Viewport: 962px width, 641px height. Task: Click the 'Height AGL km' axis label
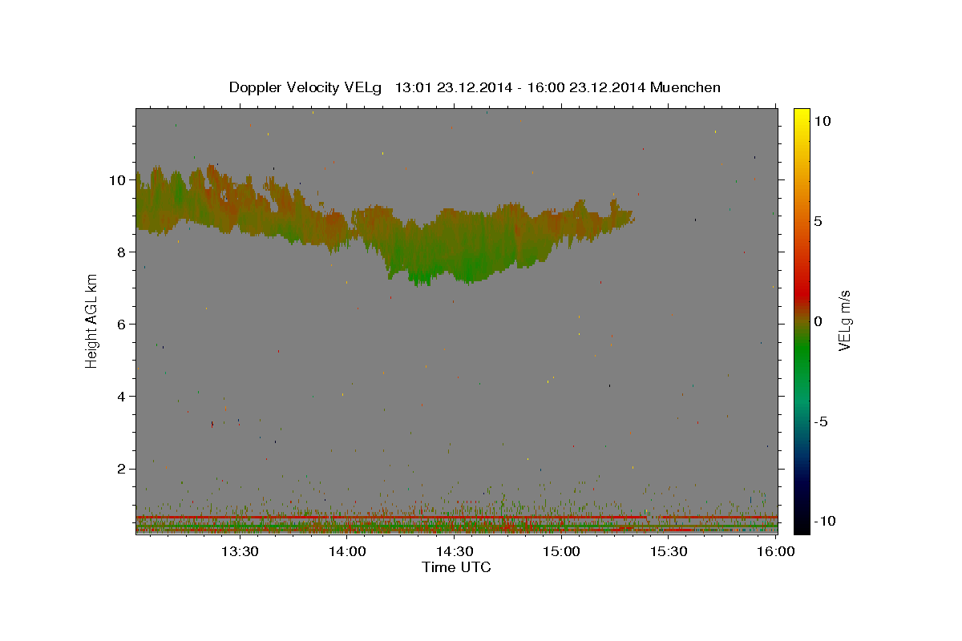pos(91,321)
